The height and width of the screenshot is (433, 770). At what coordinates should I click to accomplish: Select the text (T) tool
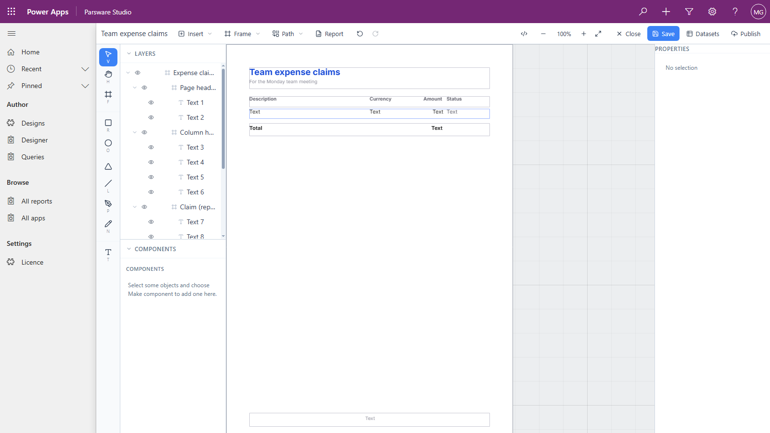108,254
